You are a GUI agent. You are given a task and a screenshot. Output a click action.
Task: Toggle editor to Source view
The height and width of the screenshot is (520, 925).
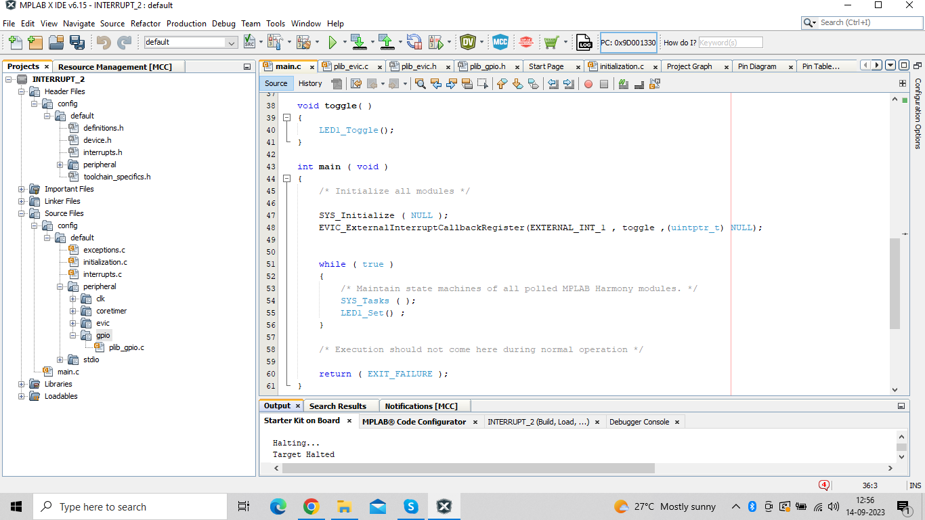[x=276, y=84]
